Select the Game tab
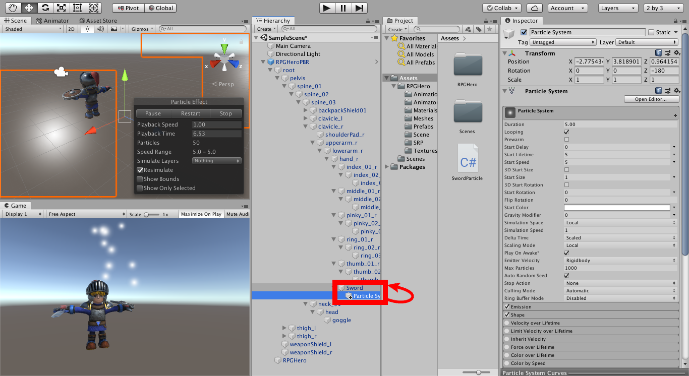The width and height of the screenshot is (689, 376). [x=15, y=206]
